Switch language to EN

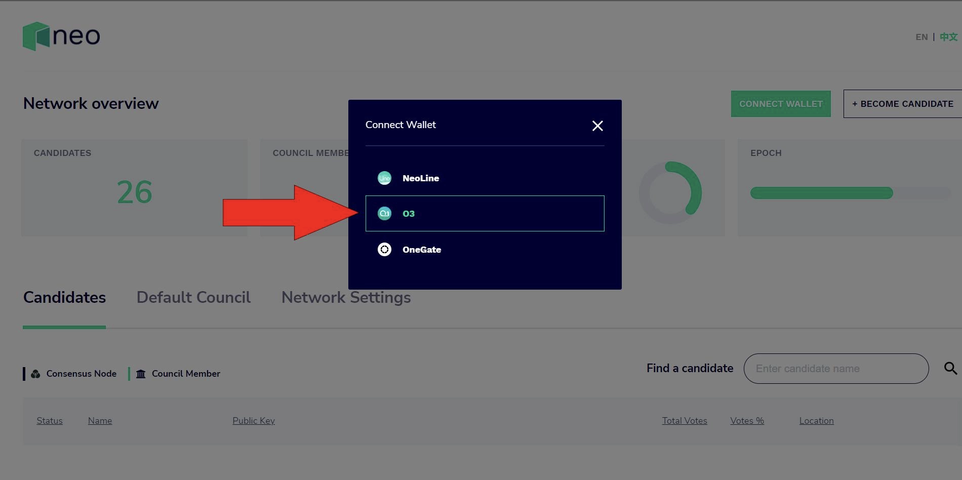921,37
